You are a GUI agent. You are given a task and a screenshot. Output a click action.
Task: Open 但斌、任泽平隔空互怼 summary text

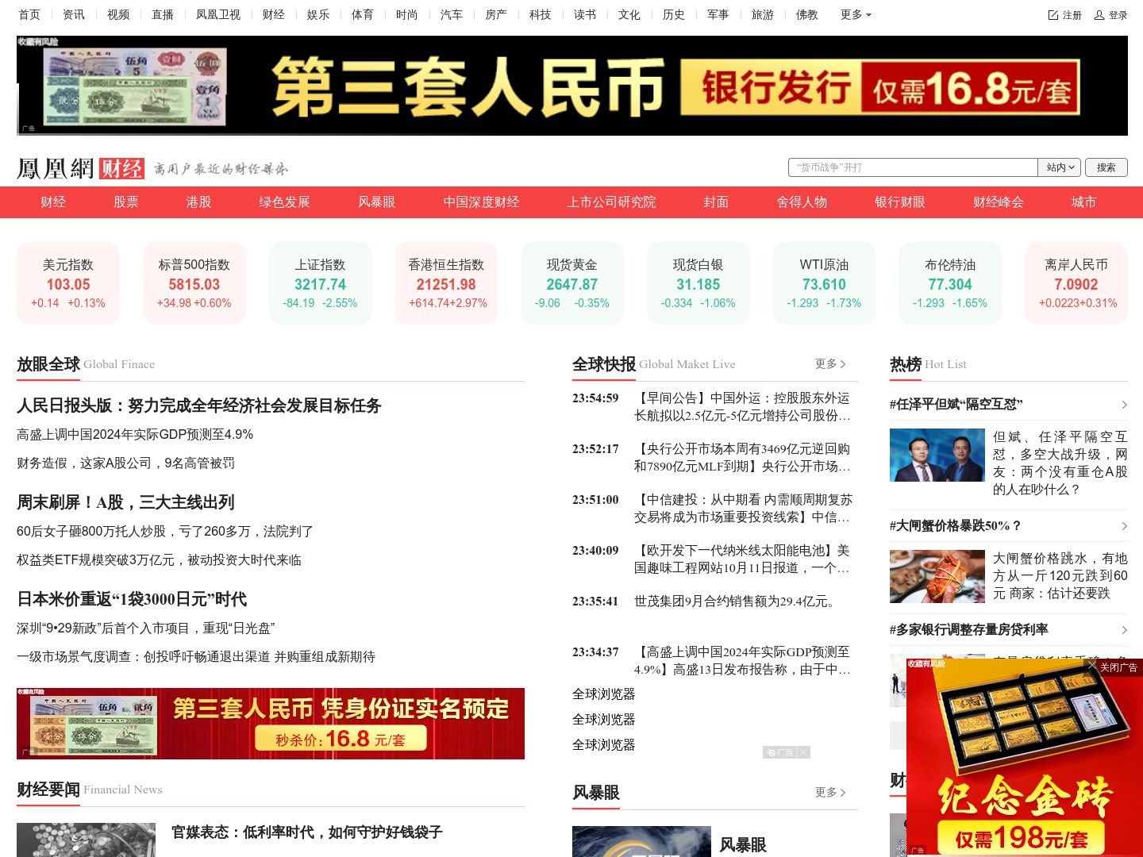pyautogui.click(x=1060, y=463)
